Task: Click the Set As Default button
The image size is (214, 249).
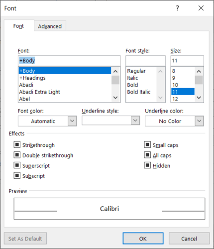Action: tap(25, 239)
